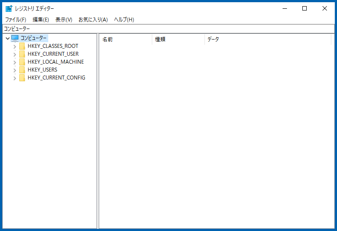Click the computer icon in the tree
Screen dimensions: 337x231
pos(15,38)
